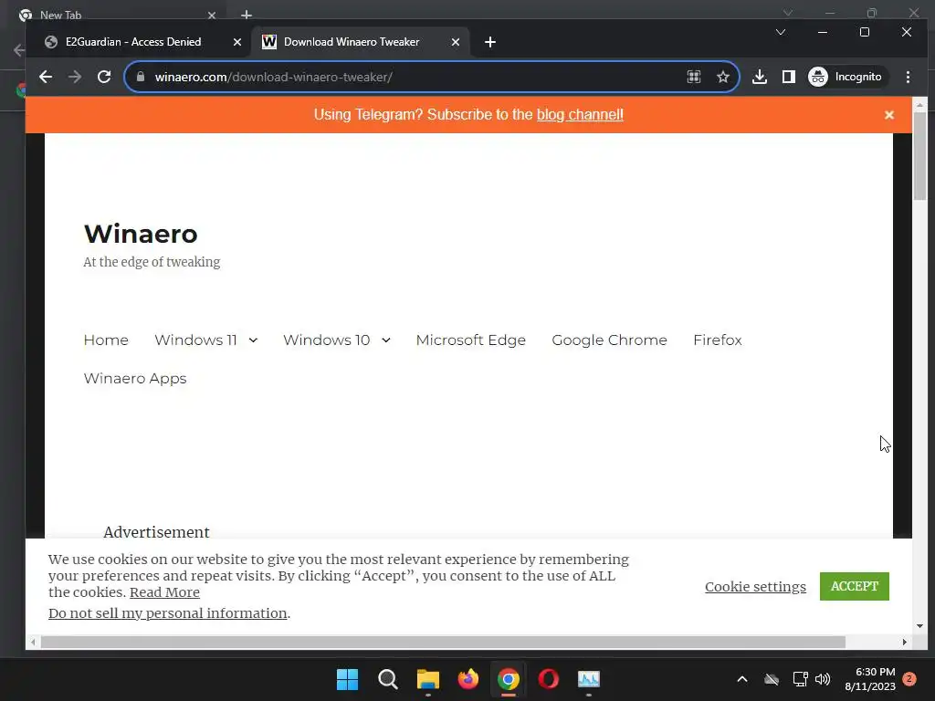Click Do not sell my personal information
935x701 pixels.
(168, 612)
